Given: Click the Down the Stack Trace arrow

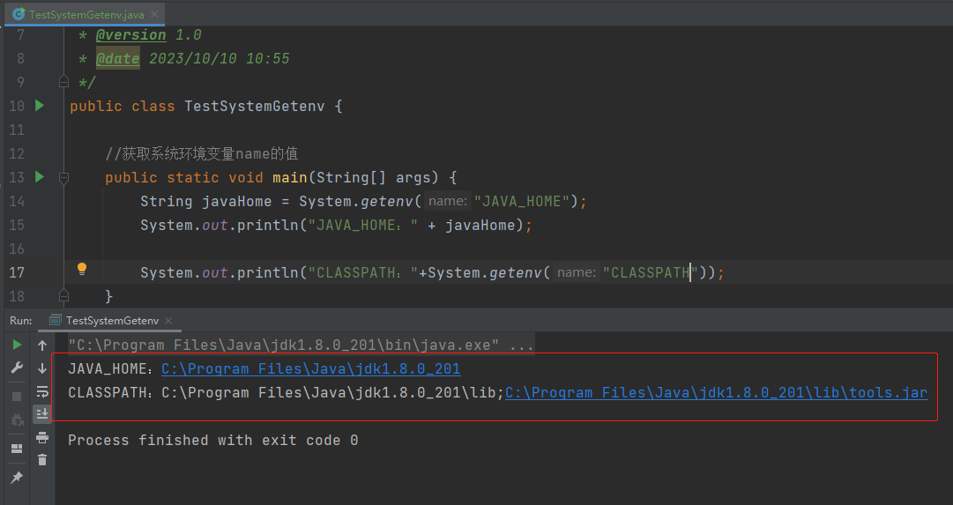Looking at the screenshot, I should pyautogui.click(x=42, y=368).
